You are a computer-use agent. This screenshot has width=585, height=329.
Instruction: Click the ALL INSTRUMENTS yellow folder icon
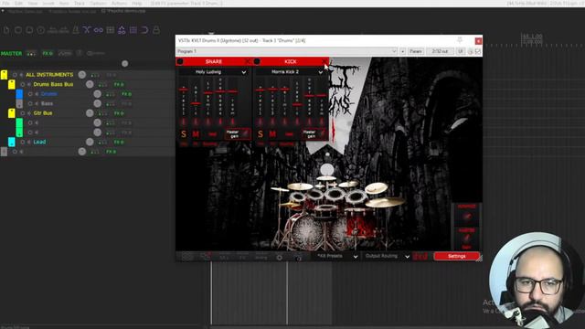pyautogui.click(x=4, y=75)
